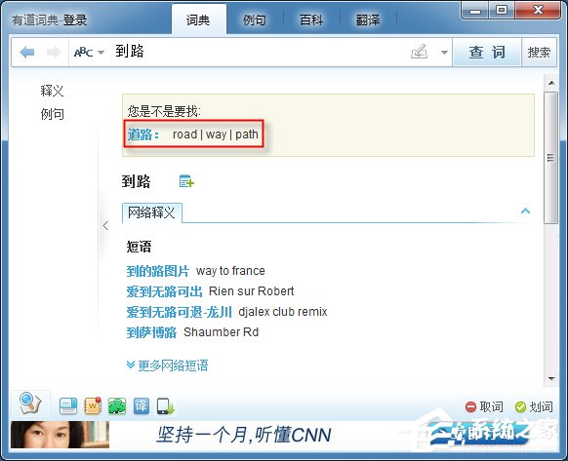The image size is (568, 461).
Task: Open the handwriting input pencil icon
Action: [x=419, y=52]
